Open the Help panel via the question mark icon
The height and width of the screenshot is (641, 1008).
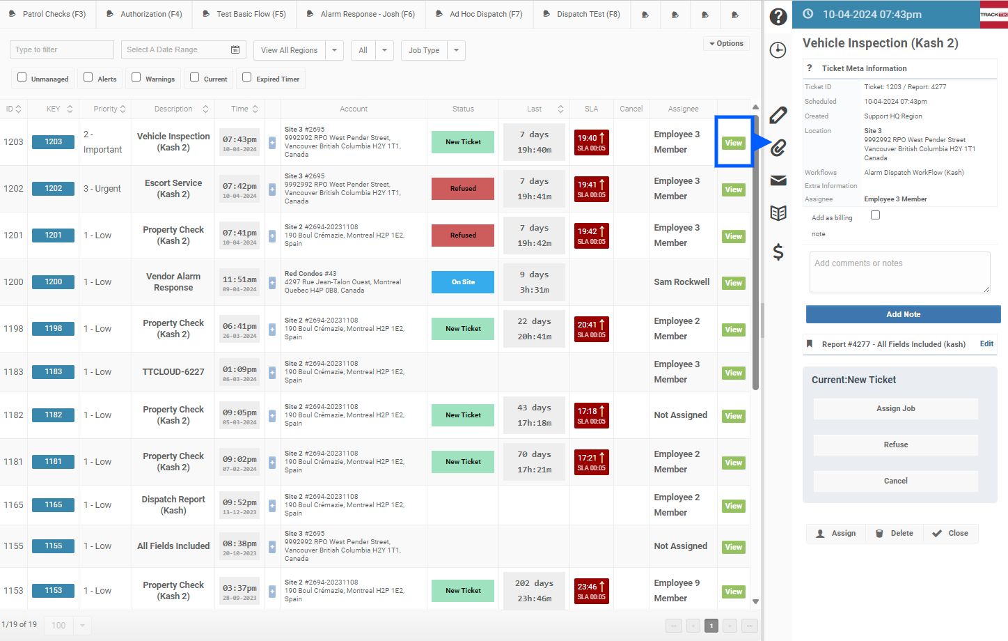[778, 17]
